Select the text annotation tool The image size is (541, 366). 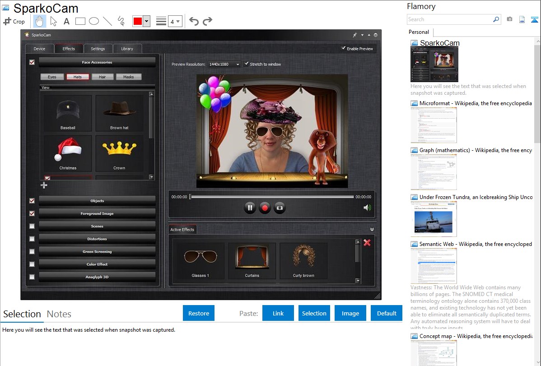66,21
